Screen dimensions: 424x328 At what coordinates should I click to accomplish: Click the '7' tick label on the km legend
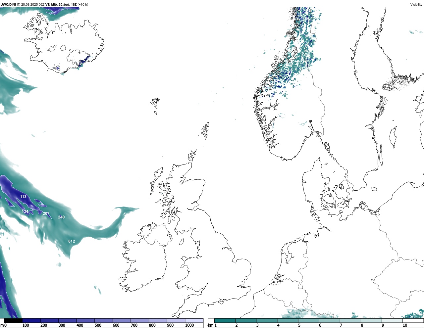[341, 325]
